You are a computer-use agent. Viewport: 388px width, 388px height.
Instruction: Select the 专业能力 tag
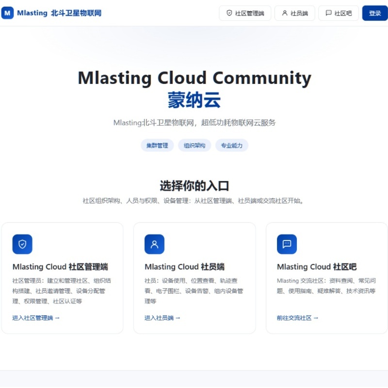point(232,145)
